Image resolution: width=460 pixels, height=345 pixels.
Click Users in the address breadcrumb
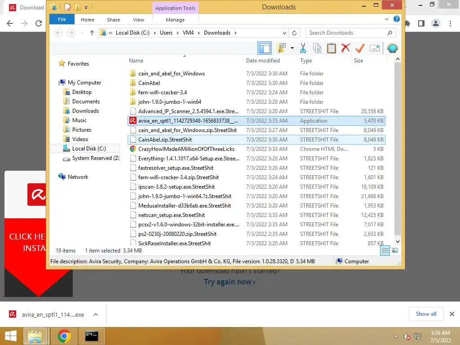click(166, 33)
